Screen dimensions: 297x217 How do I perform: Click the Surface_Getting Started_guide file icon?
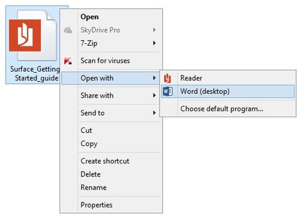(x=32, y=35)
